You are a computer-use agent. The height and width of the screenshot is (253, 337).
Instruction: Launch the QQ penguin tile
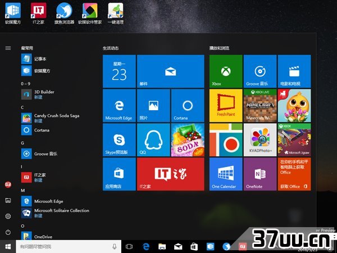[153, 139]
